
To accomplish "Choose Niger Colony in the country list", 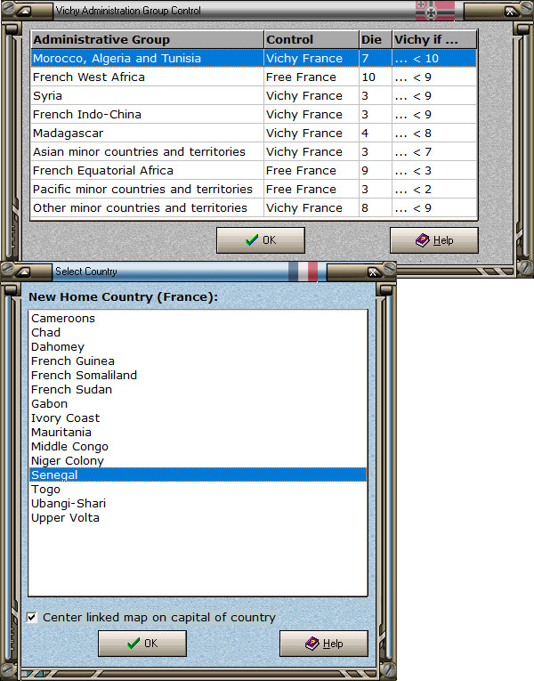I will tap(198, 461).
